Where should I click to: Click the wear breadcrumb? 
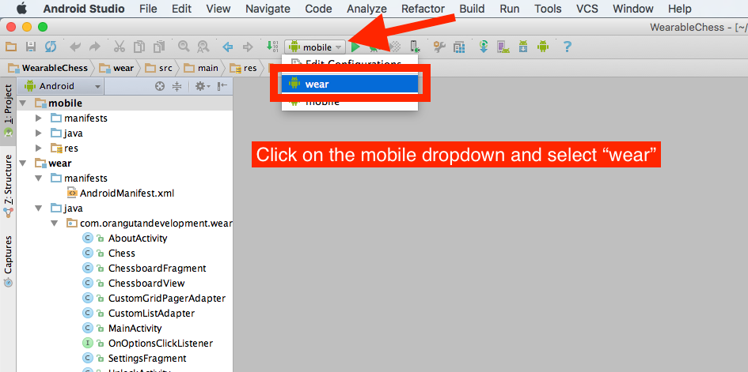(117, 68)
